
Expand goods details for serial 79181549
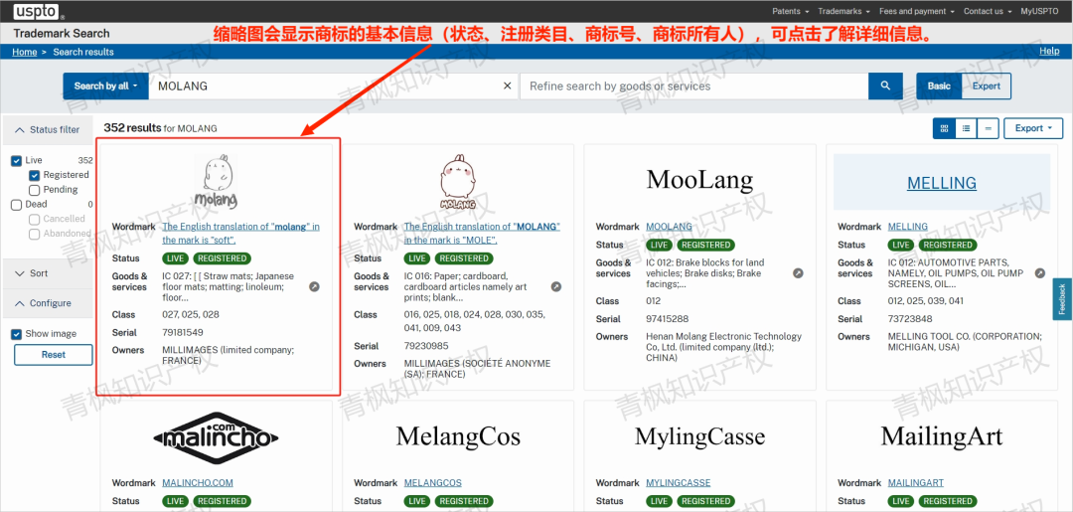click(314, 286)
